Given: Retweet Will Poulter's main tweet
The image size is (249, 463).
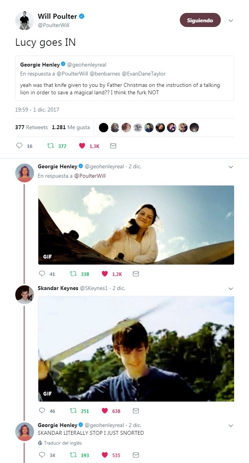Looking at the screenshot, I should pyautogui.click(x=50, y=146).
